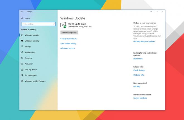
Task: Click the Windows Update sync arrows icon in sidebar
Action: pyautogui.click(x=22, y=35)
